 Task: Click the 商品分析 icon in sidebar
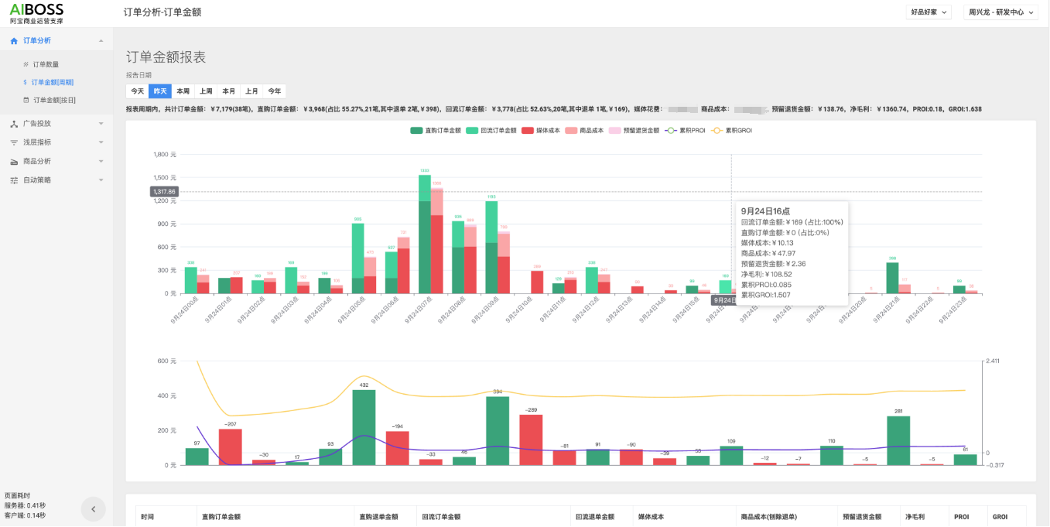click(14, 162)
